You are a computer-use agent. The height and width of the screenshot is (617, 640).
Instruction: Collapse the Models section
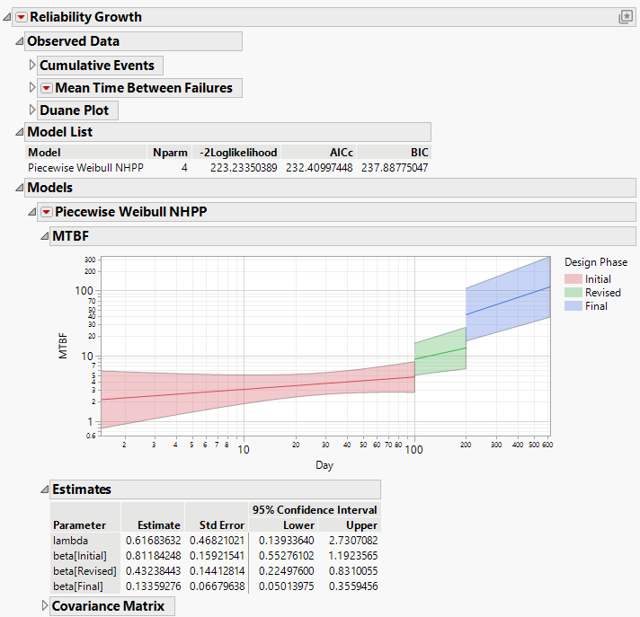tap(20, 189)
